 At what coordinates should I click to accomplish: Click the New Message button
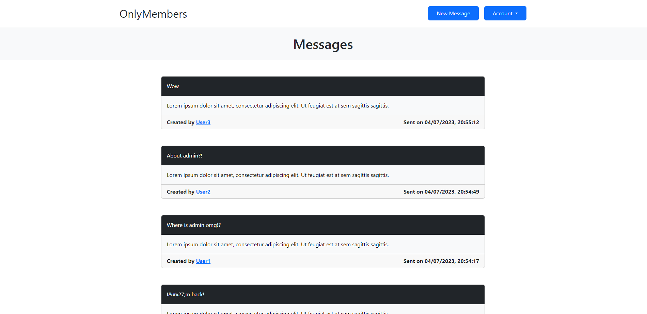(x=453, y=13)
